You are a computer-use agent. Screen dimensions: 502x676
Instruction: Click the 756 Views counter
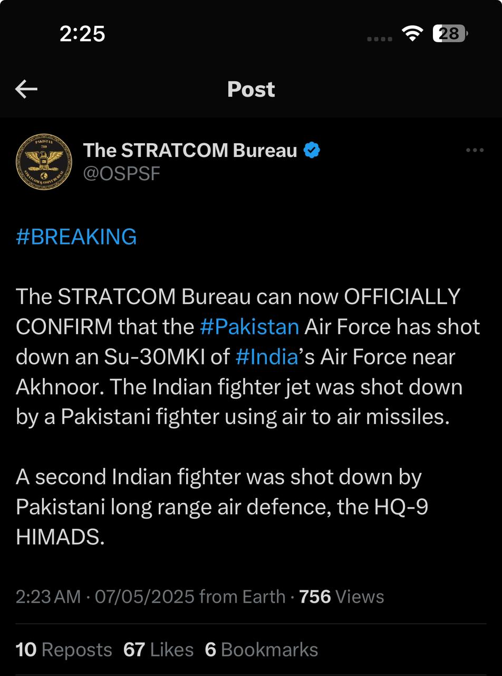(341, 597)
